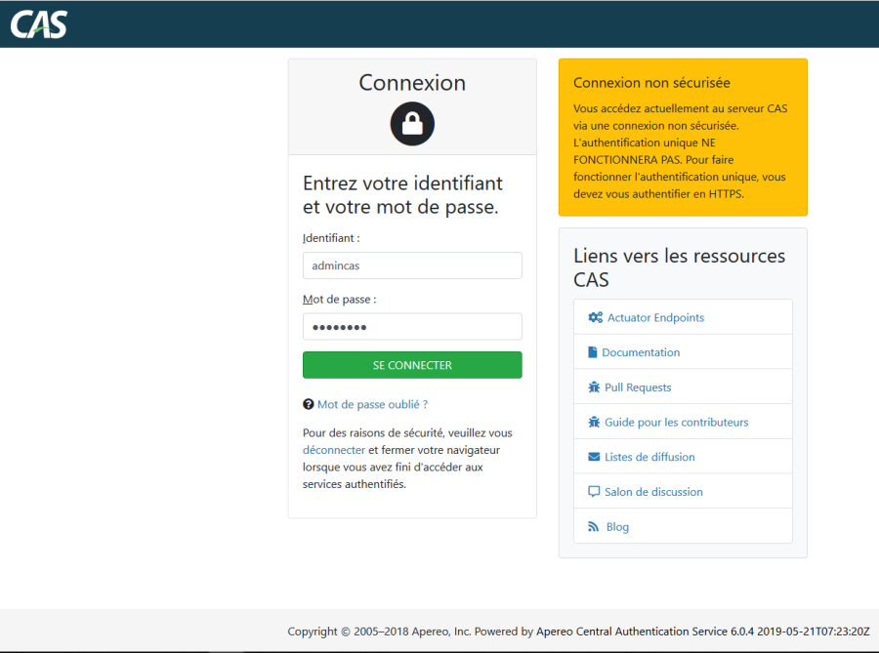Image resolution: width=879 pixels, height=653 pixels.
Task: Click the gears icon beside Actuator Endpoints
Action: (x=595, y=317)
